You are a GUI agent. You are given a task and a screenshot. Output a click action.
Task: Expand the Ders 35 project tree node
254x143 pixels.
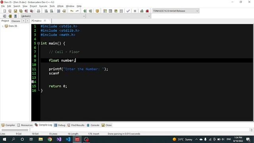3,26
